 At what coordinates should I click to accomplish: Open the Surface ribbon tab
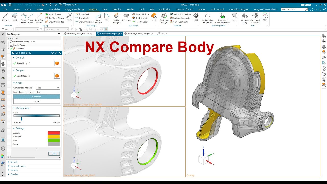40,9
